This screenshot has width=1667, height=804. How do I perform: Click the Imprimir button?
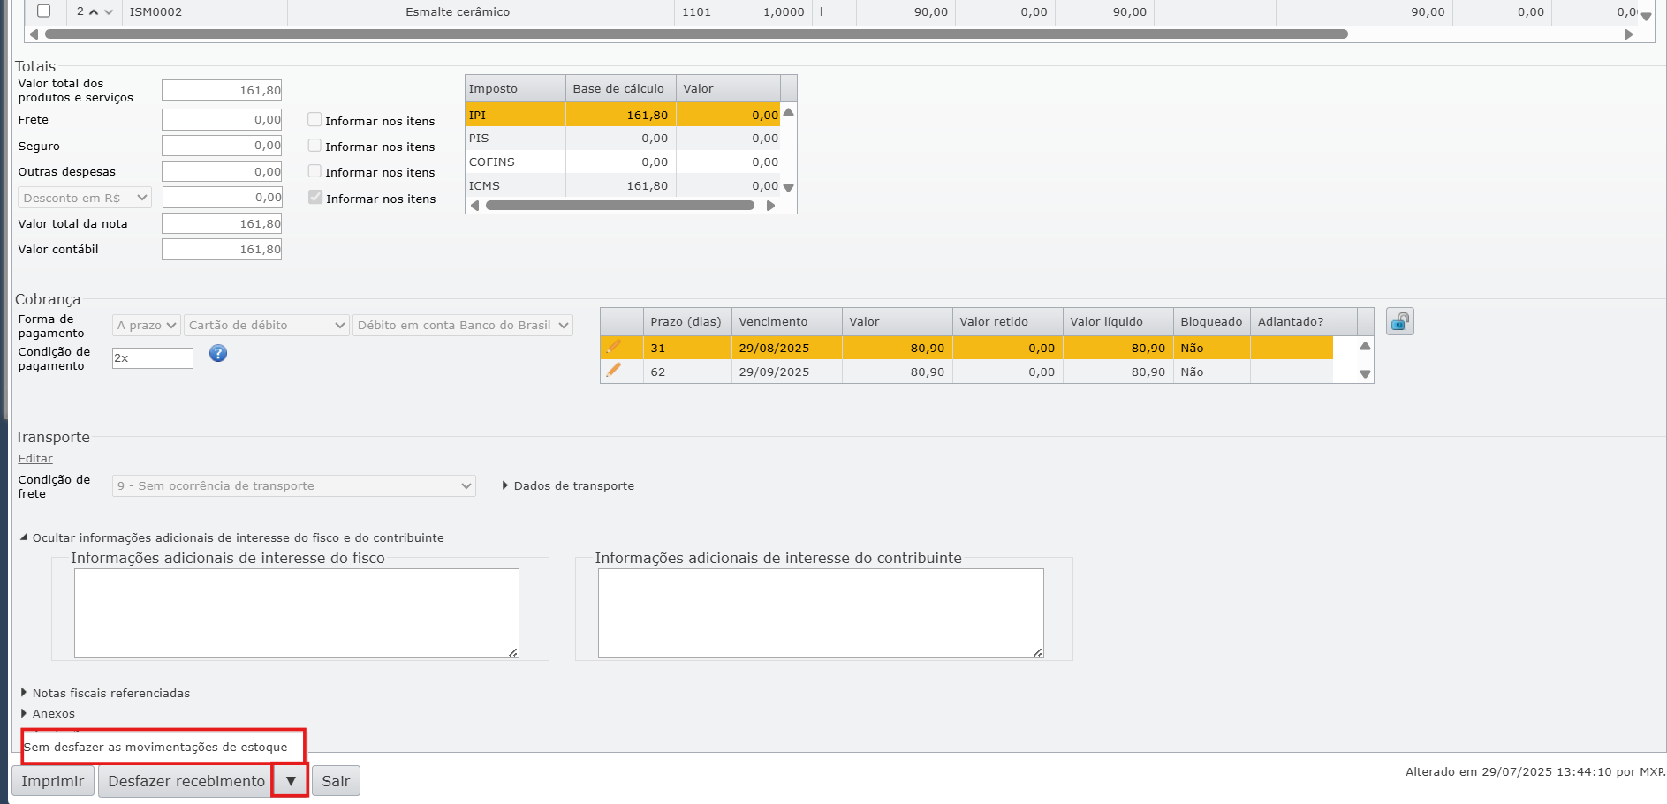[x=53, y=781]
